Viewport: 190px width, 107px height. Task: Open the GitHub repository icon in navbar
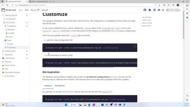point(145,10)
